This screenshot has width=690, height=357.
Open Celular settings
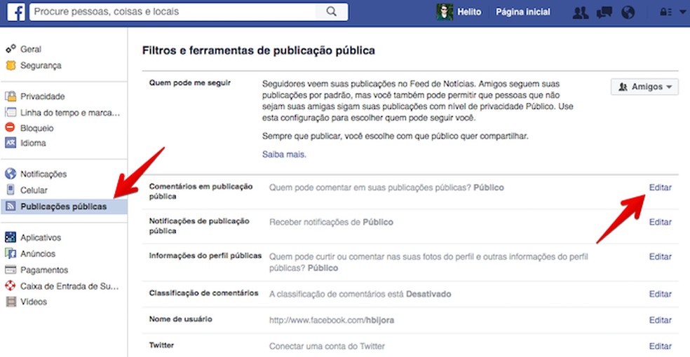[x=34, y=190]
